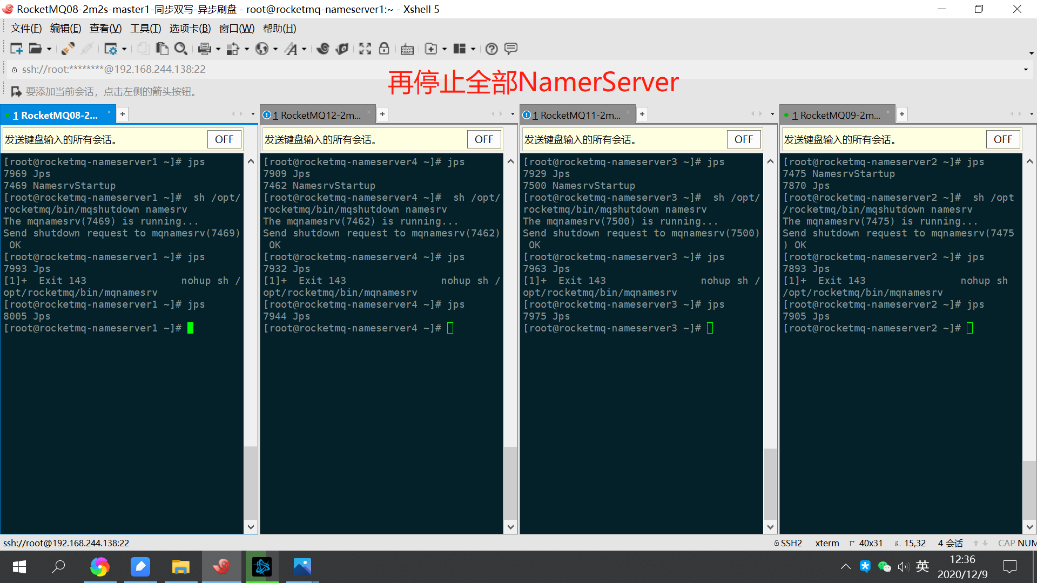The height and width of the screenshot is (583, 1037).
Task: Click the Paste clipboard icon
Action: point(161,49)
